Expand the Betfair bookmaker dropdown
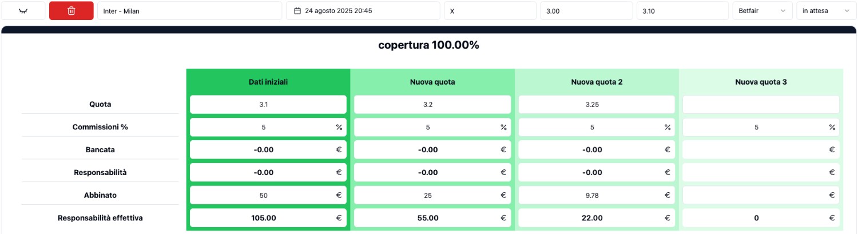This screenshot has width=858, height=234. pos(762,11)
